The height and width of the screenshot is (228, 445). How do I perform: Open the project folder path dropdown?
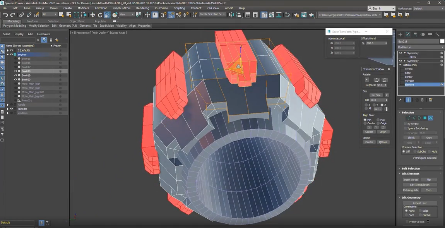coord(350,15)
